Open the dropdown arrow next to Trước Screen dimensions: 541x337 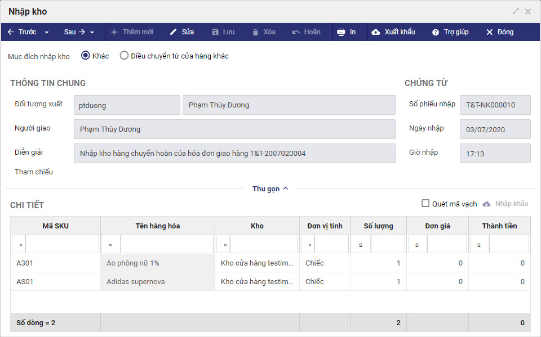[47, 32]
